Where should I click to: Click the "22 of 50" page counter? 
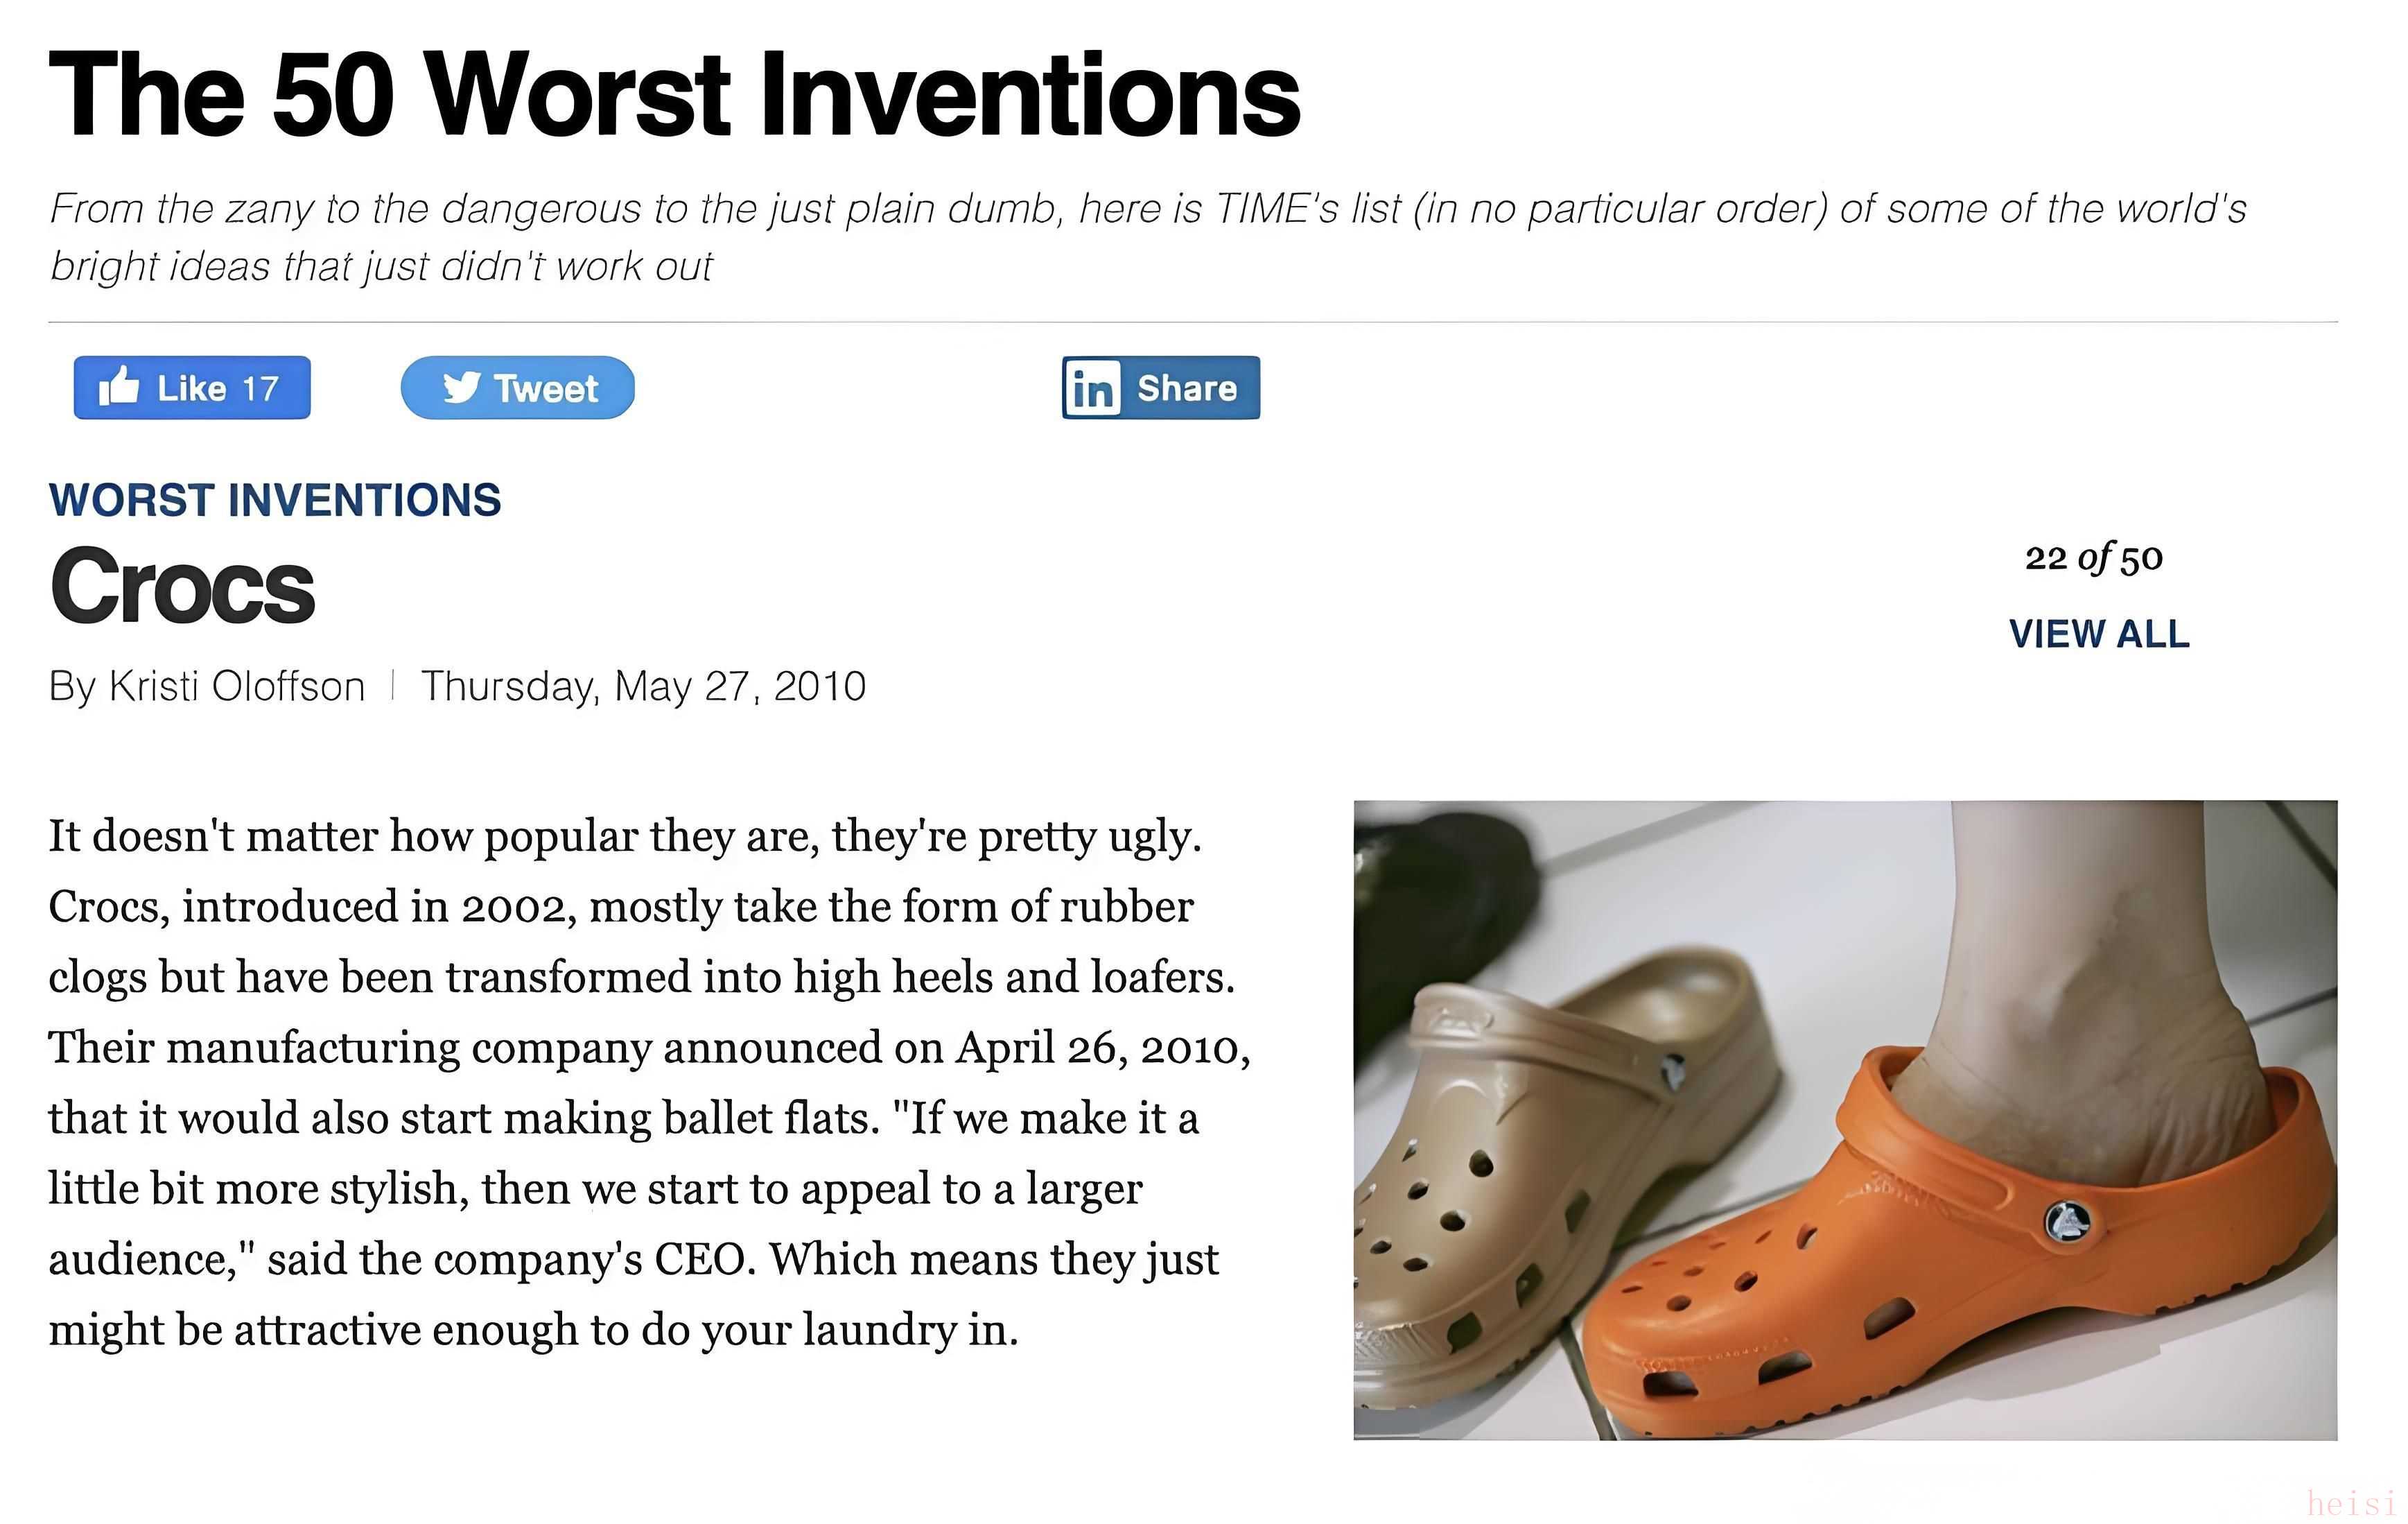click(2094, 558)
